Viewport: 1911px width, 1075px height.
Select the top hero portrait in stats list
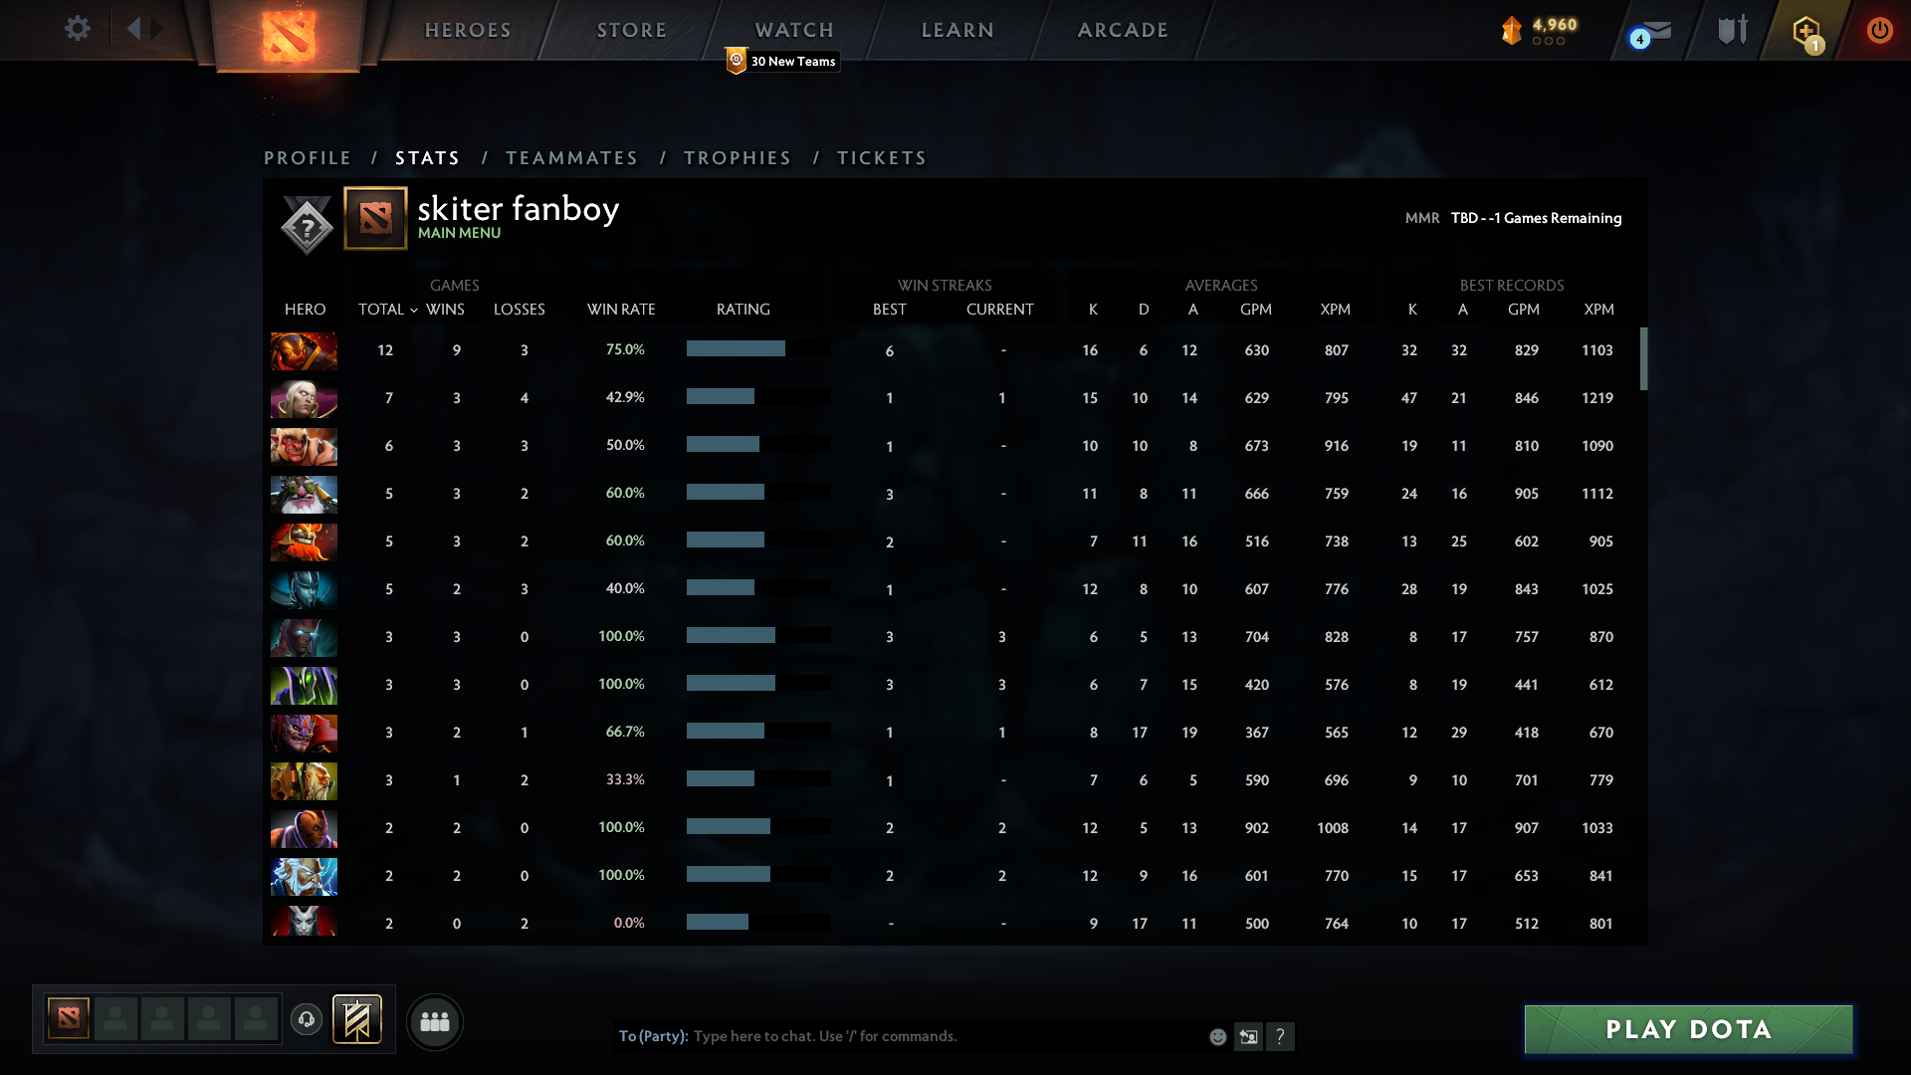point(304,350)
